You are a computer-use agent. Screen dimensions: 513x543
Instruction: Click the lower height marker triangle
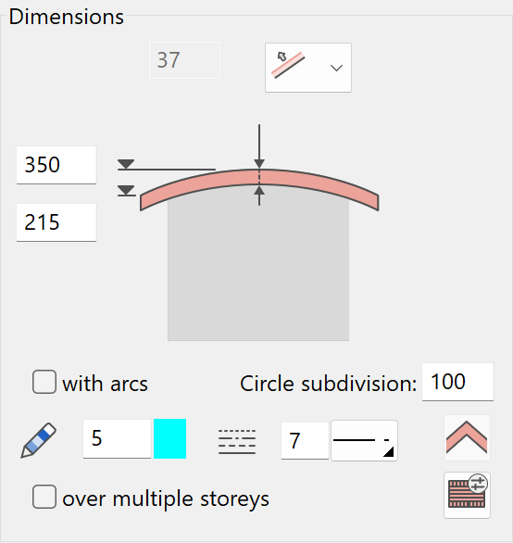coord(126,191)
